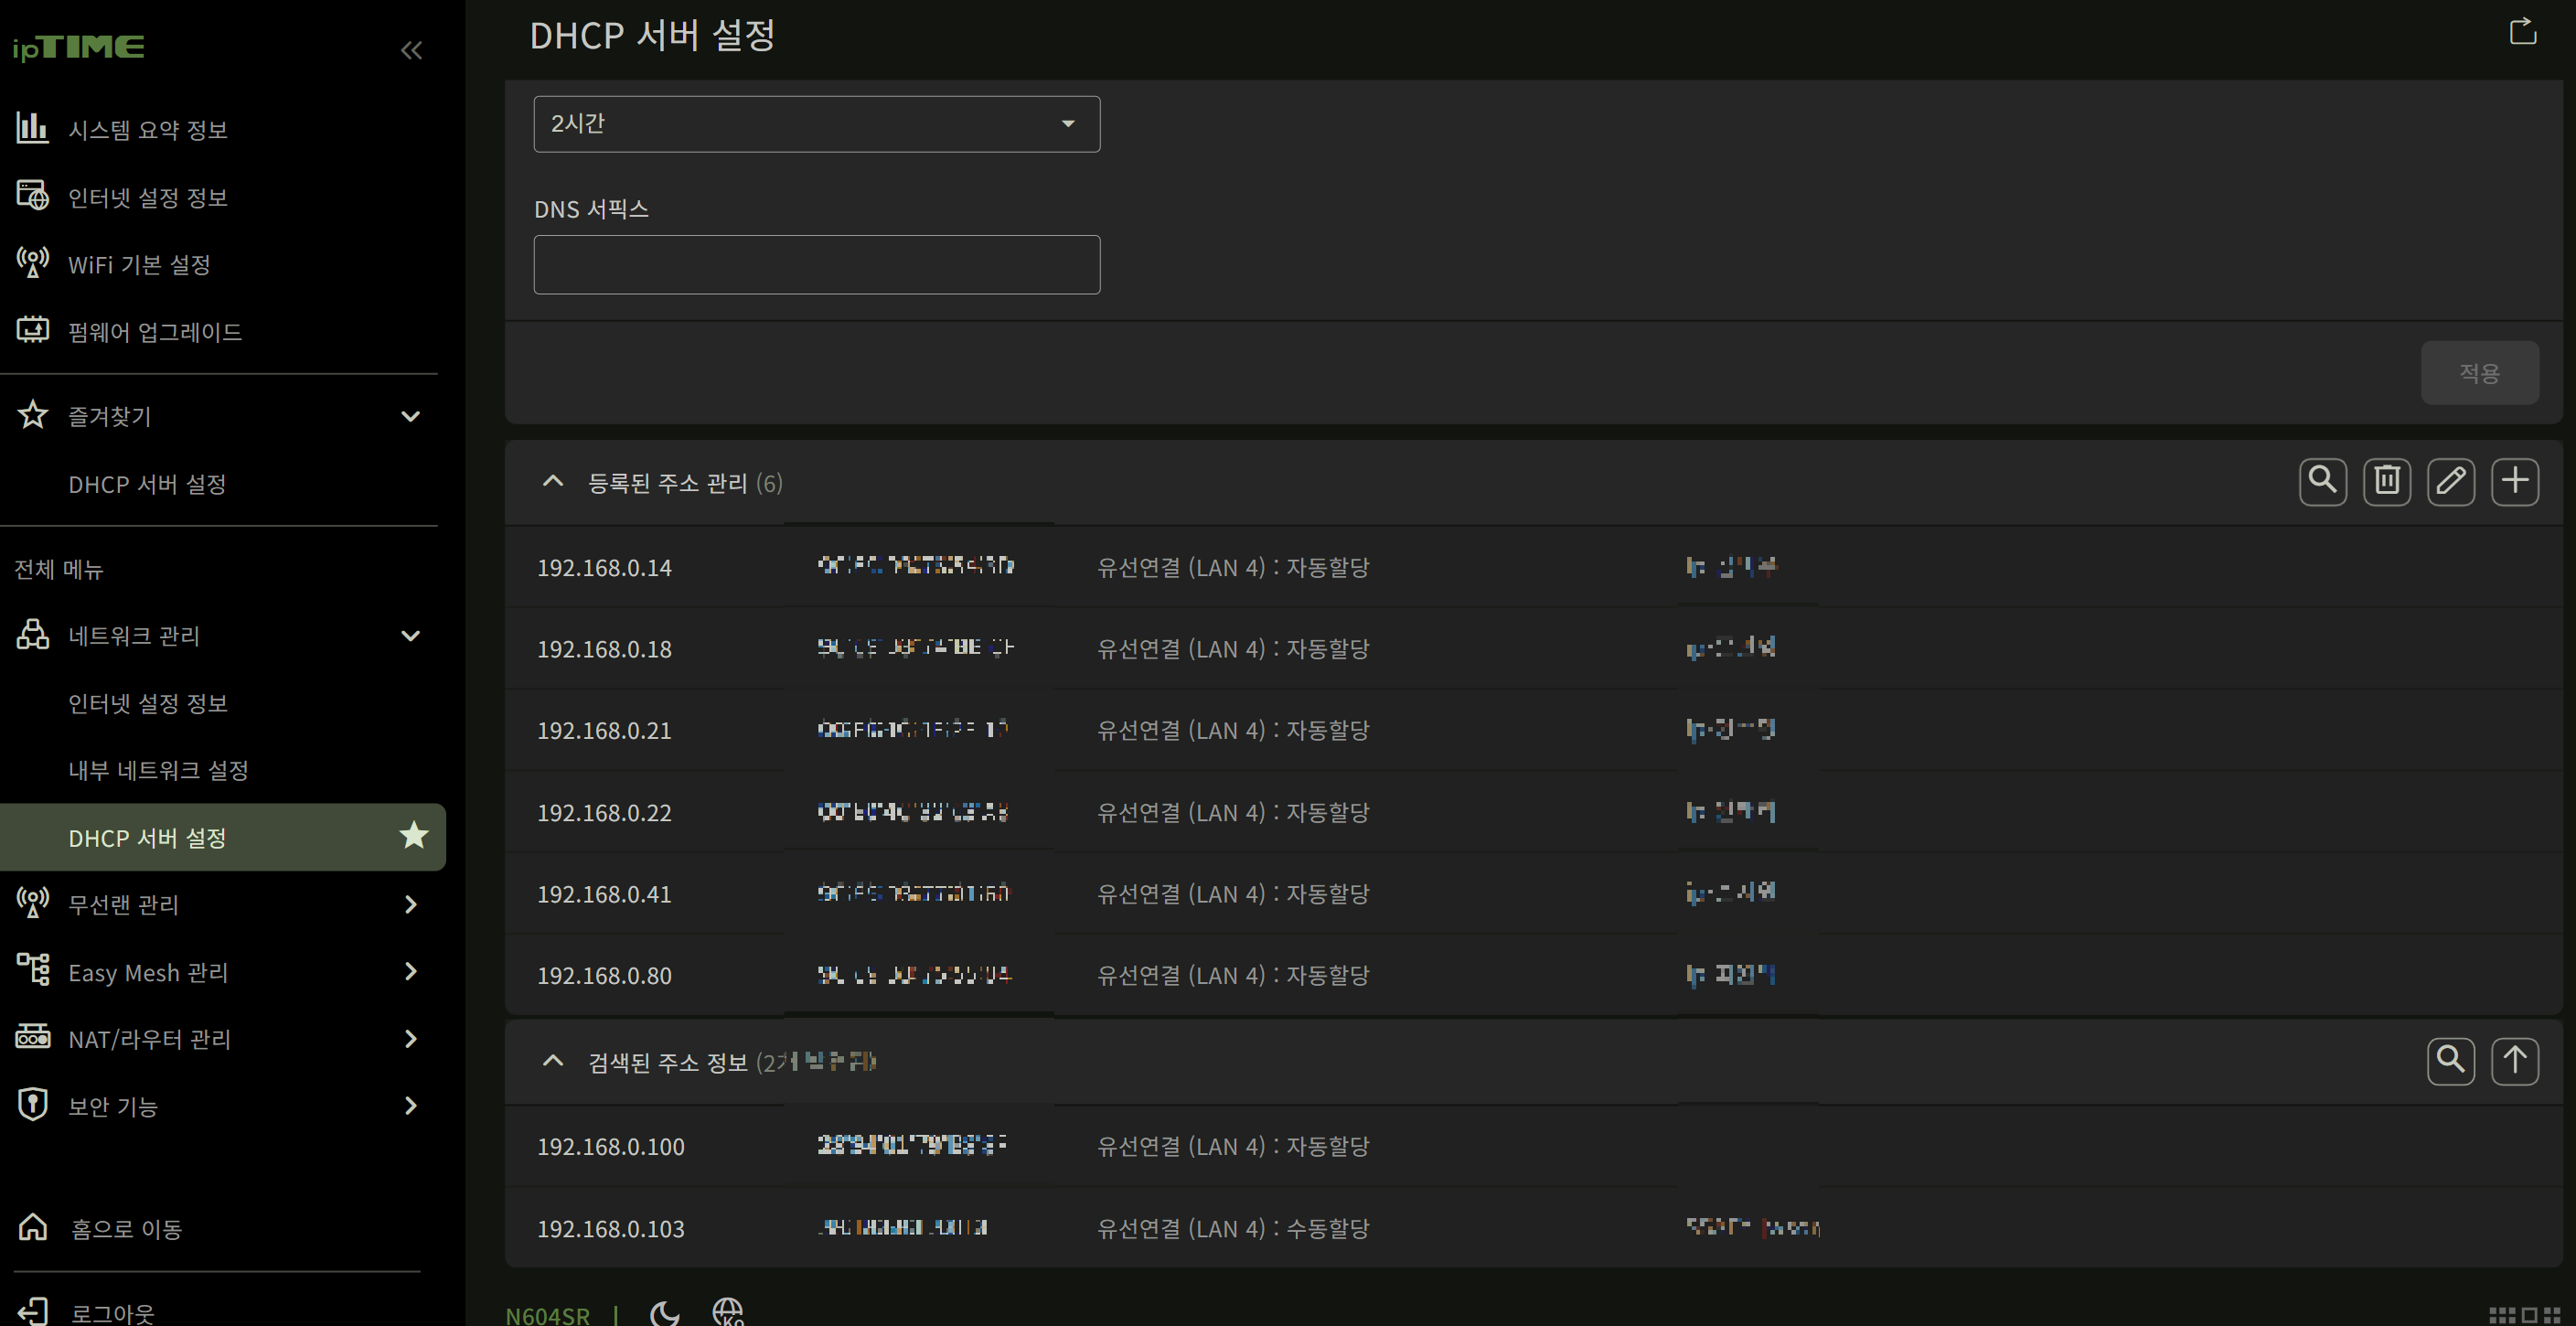Toggle the DHCP 서버 설정 favorite star
This screenshot has height=1326, width=2576.
(413, 836)
